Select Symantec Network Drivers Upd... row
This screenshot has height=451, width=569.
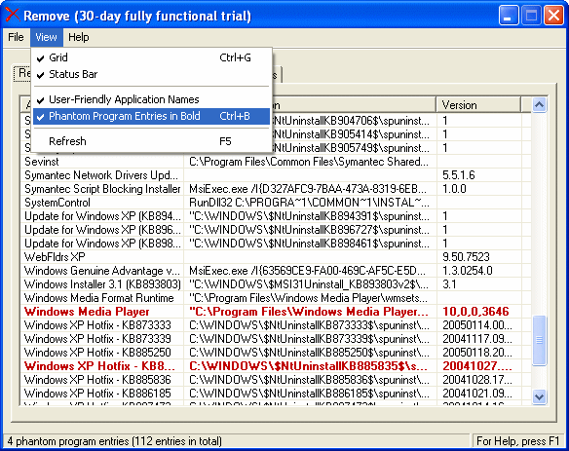[276, 175]
